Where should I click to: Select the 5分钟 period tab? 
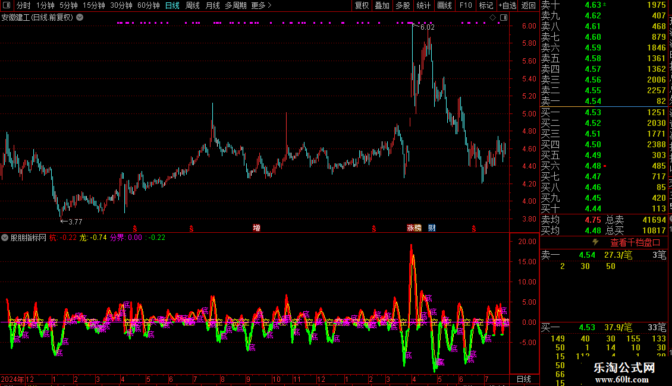click(68, 5)
